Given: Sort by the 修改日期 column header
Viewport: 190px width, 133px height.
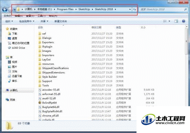Looking at the screenshot, I should click(x=96, y=27).
